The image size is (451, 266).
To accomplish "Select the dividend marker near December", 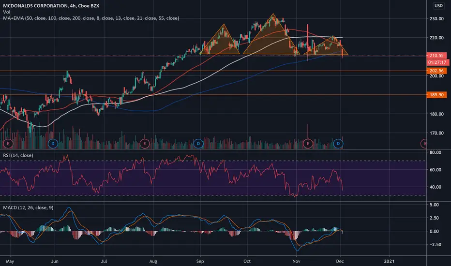I will 338,143.
